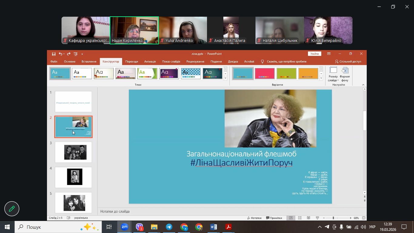Click the Telegram icon in the taskbar
This screenshot has width=414, height=233.
(169, 227)
